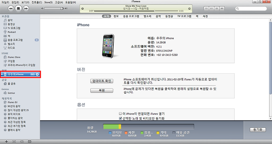Open the Store(S) menu

click(48, 2)
